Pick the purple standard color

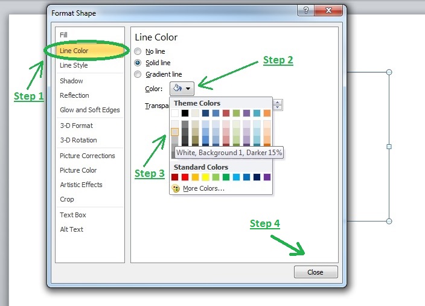(x=267, y=177)
